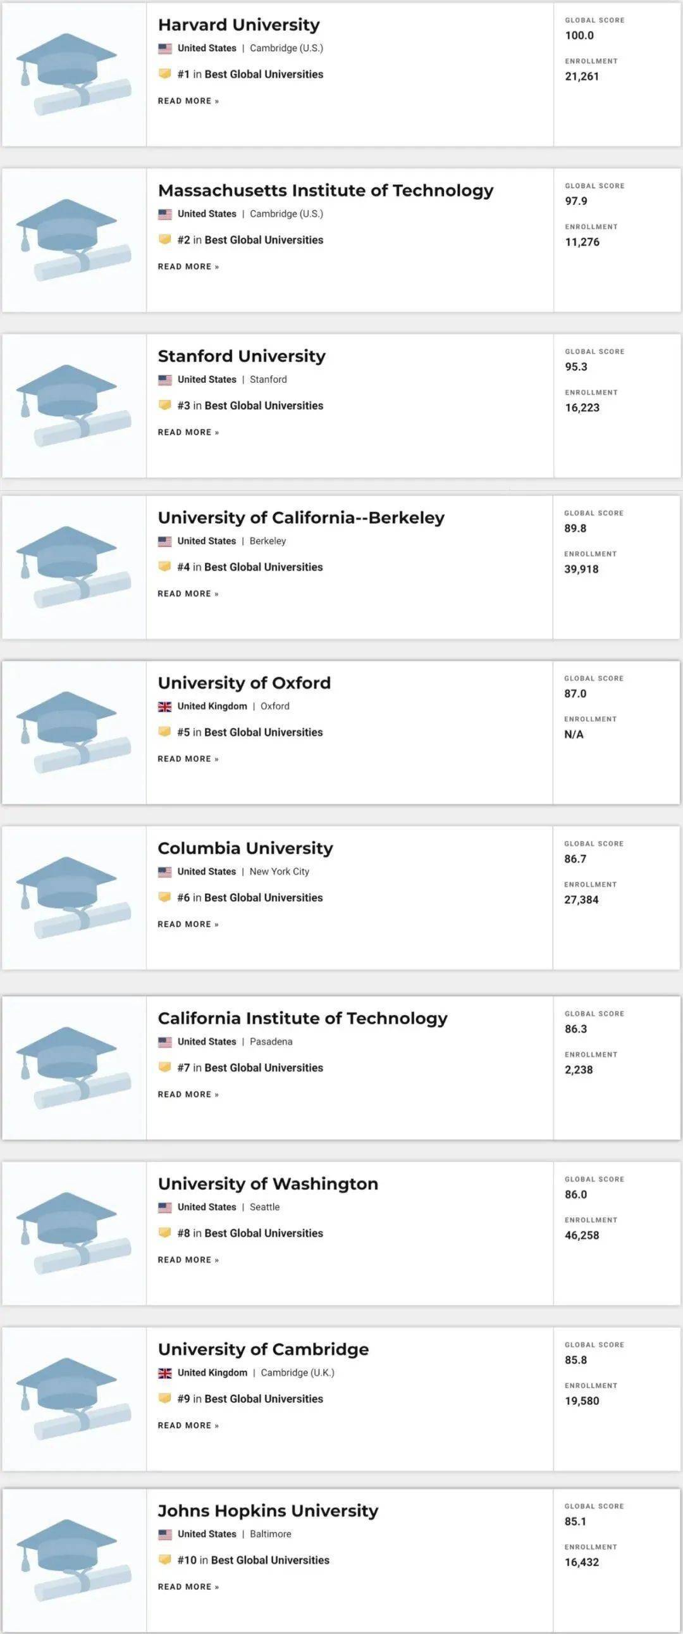Viewport: 683px width, 1634px height.
Task: Click the gold badge icon beside #10 ranking
Action: point(165,1560)
